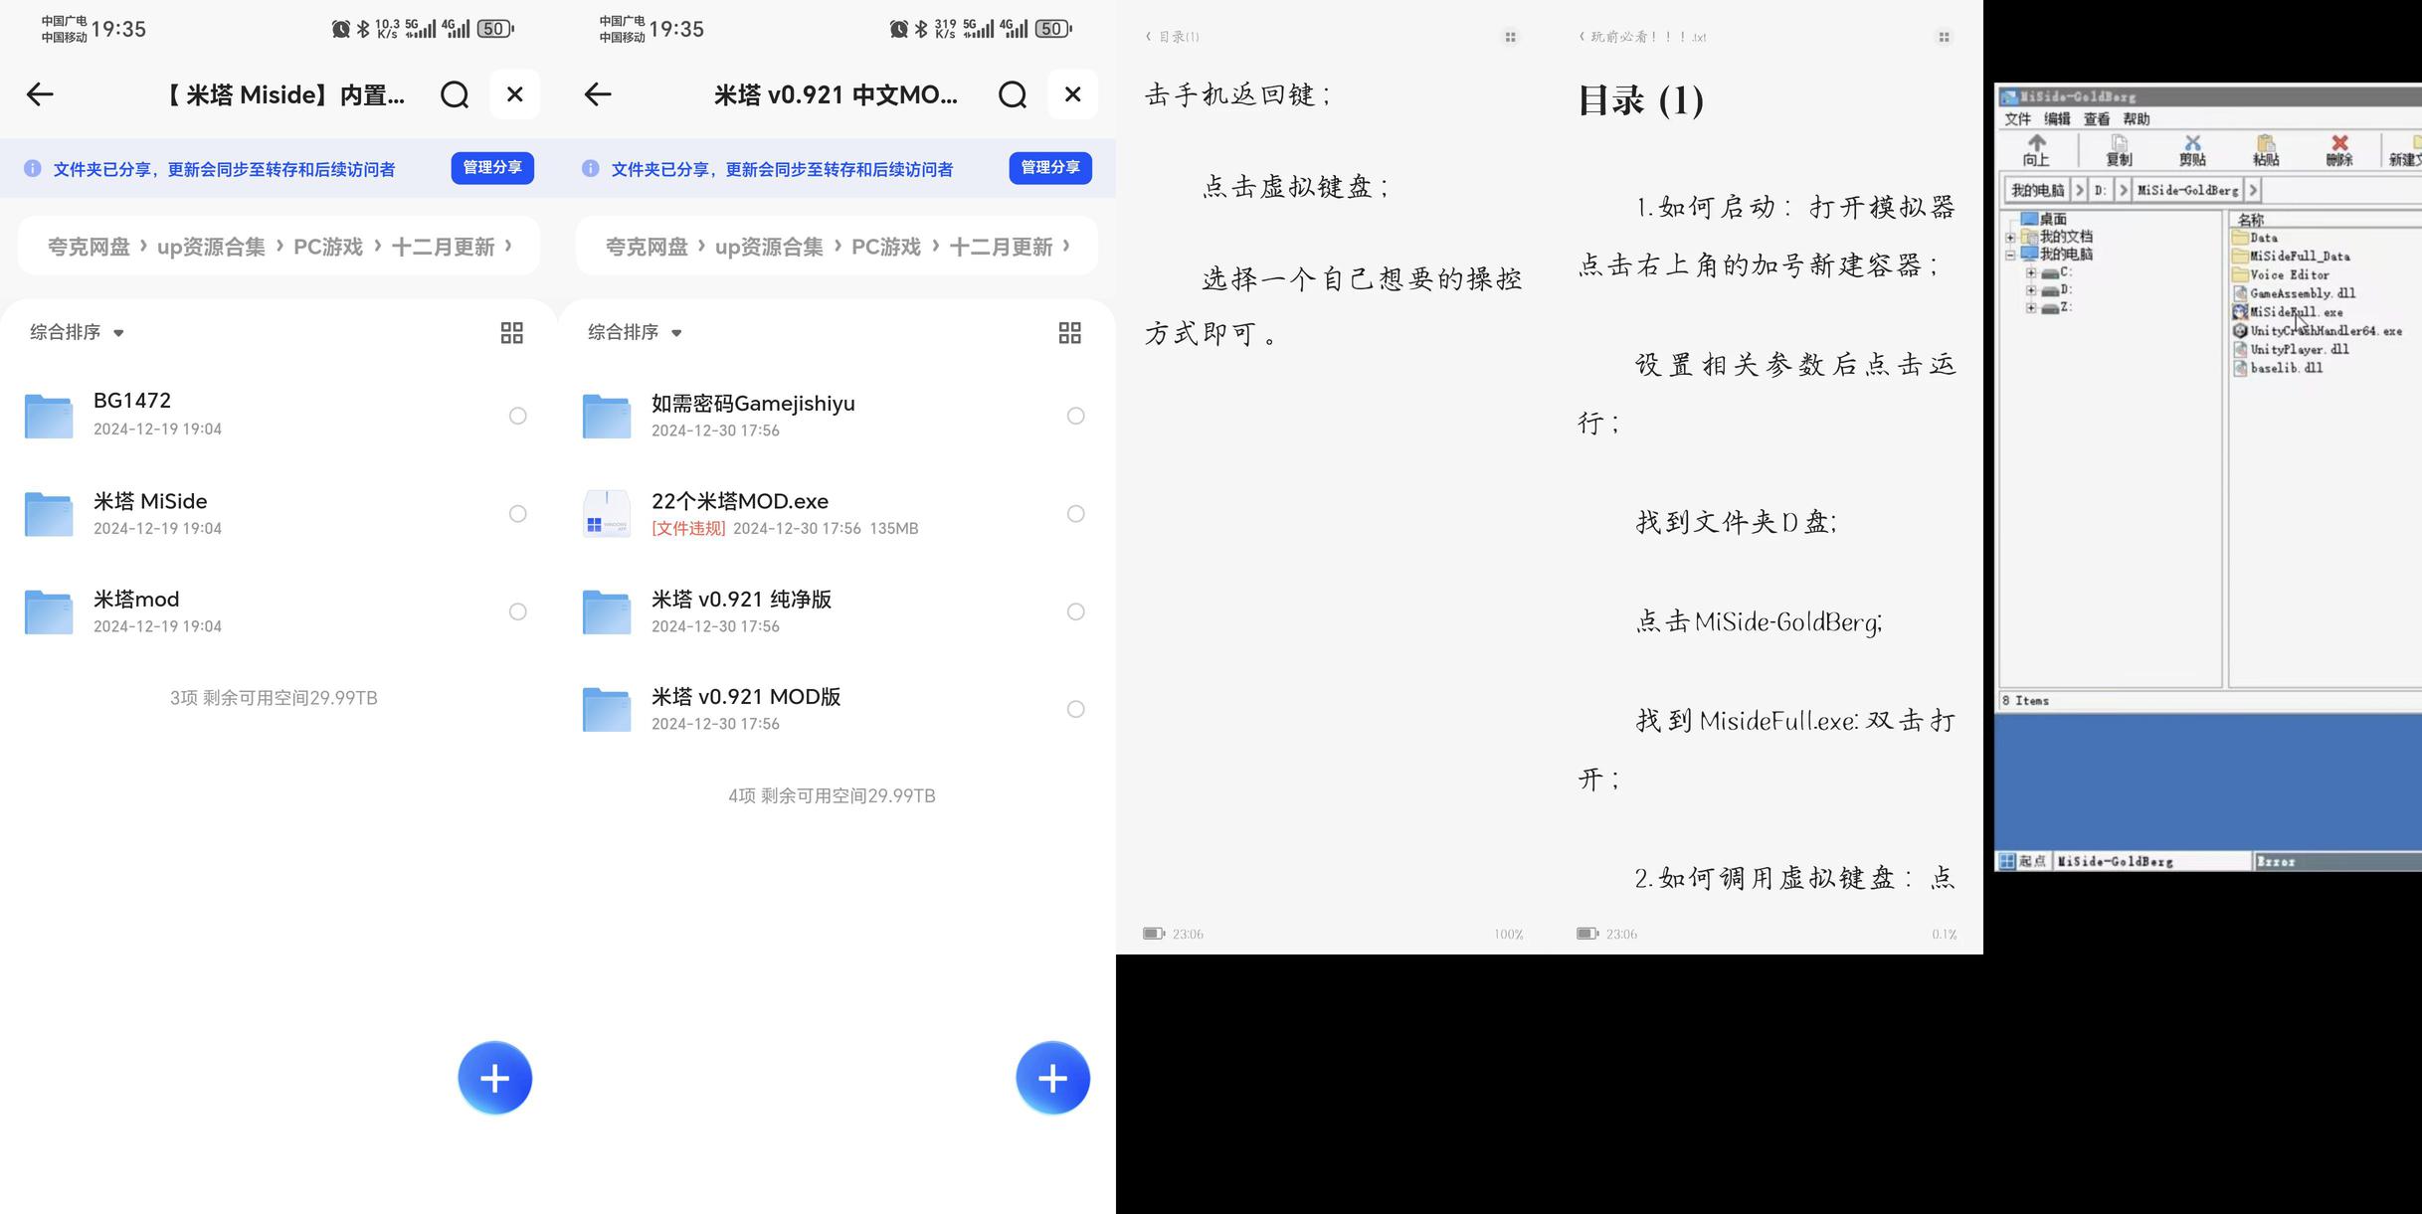
Task: Click the arrow after D: in address bar
Action: (2123, 190)
